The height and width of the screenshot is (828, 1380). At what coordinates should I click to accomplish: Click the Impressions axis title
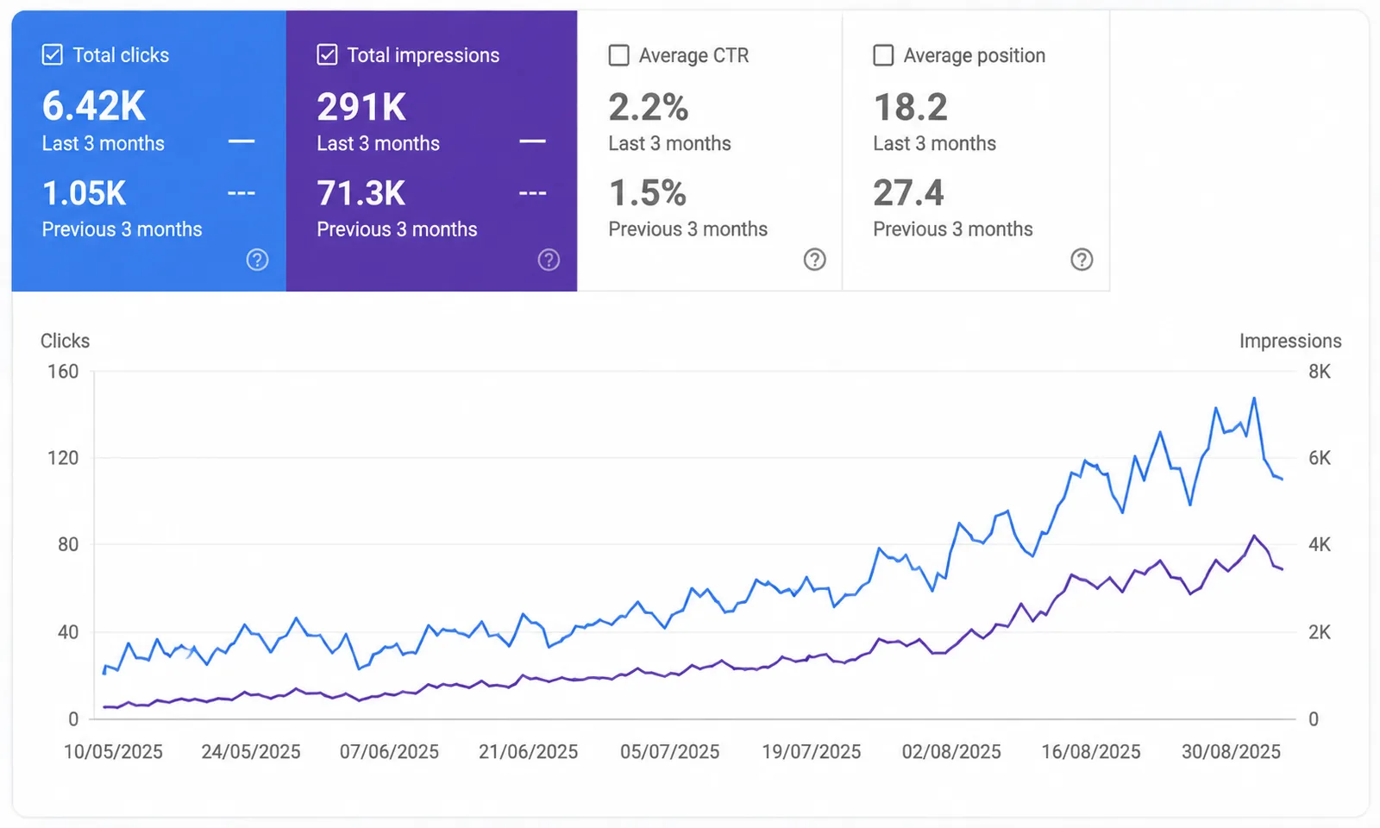coord(1290,341)
